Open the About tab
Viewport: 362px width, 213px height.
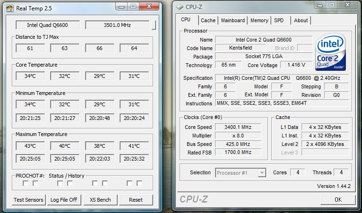click(x=301, y=20)
